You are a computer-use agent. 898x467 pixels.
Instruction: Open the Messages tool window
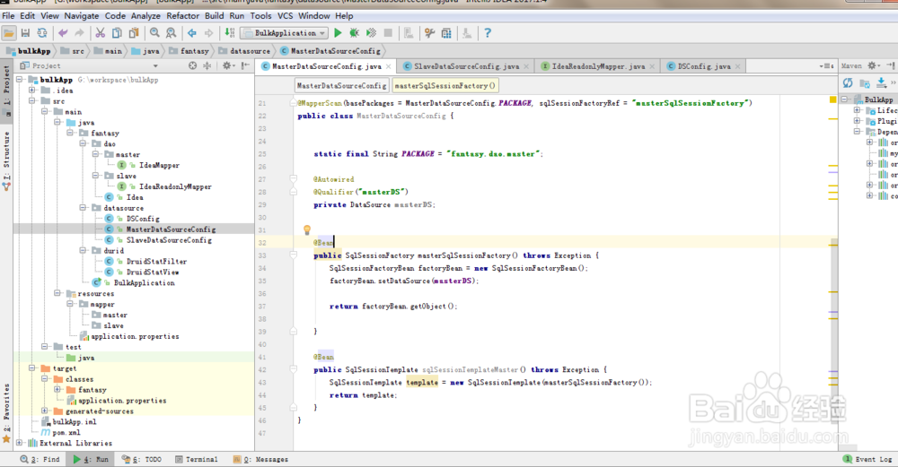click(x=260, y=459)
